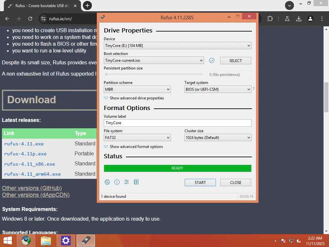The height and width of the screenshot is (247, 329).
Task: Open Chrome three-dot menu
Action: [322, 19]
